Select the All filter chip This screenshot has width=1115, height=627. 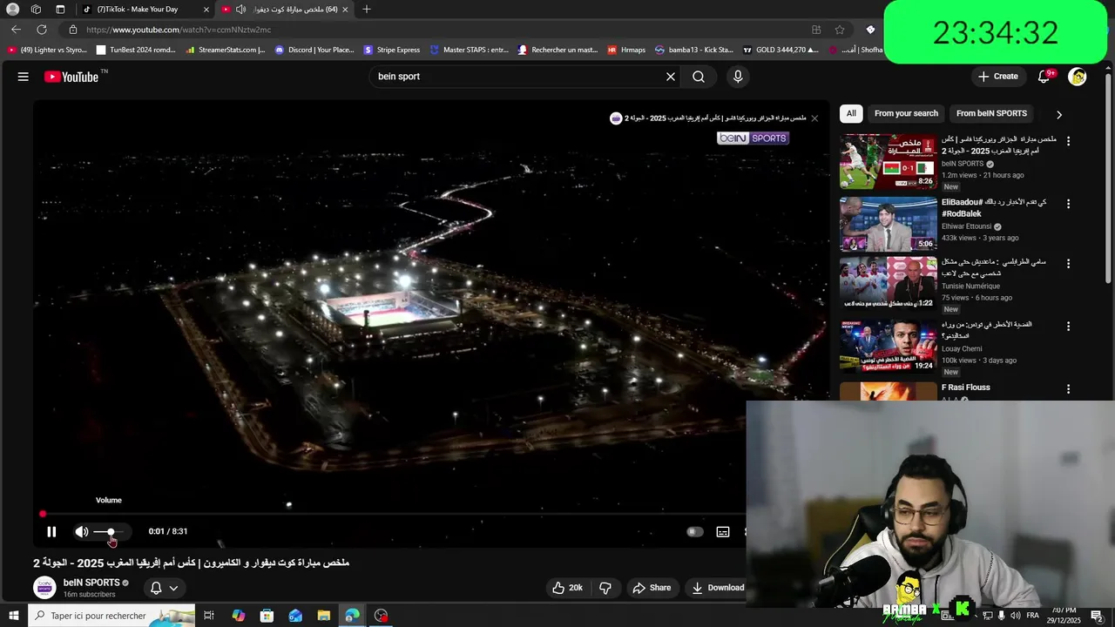pos(851,113)
